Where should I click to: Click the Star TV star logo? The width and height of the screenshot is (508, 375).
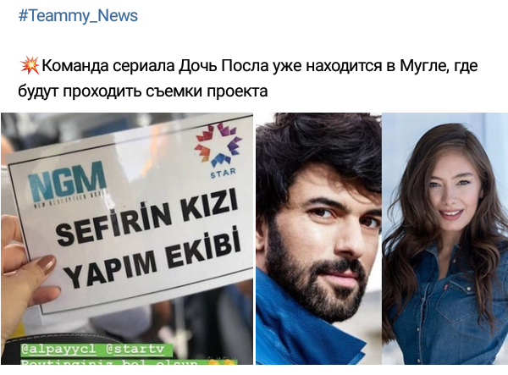click(219, 144)
